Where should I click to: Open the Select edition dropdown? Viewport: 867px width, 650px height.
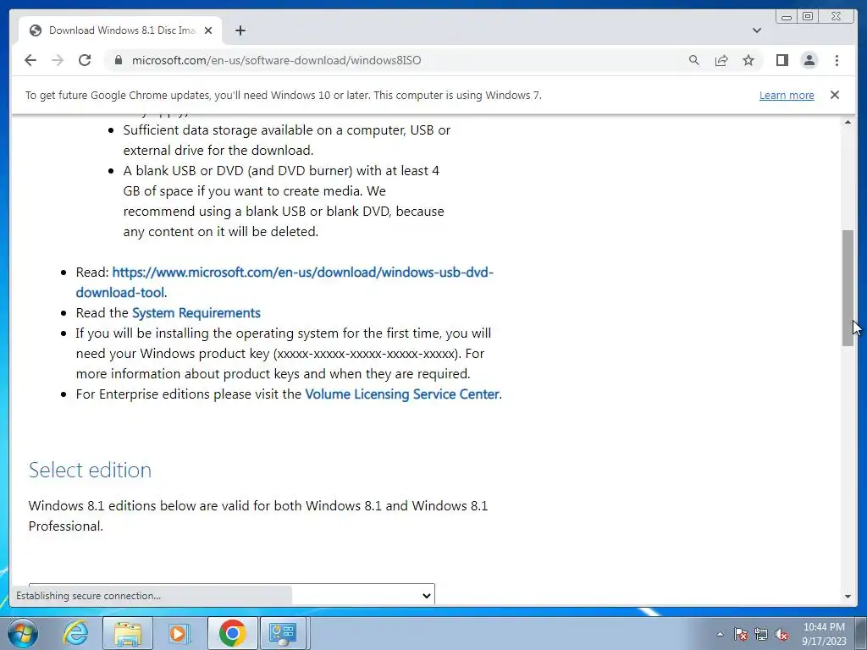point(232,594)
